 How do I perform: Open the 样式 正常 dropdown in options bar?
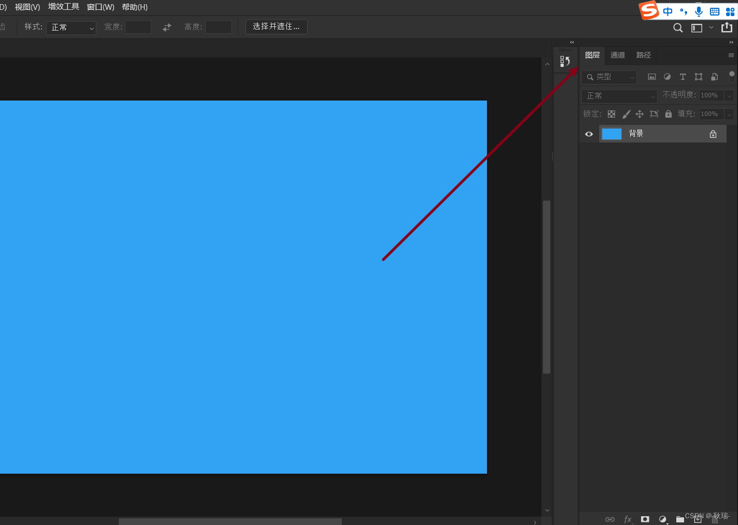point(72,27)
